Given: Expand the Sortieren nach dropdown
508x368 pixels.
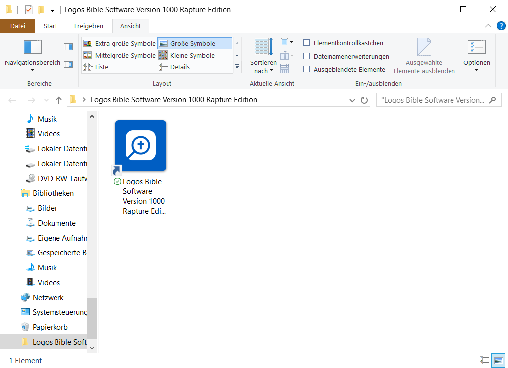Looking at the screenshot, I should tap(263, 67).
